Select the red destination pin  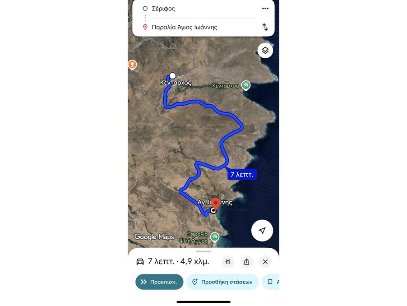215,203
